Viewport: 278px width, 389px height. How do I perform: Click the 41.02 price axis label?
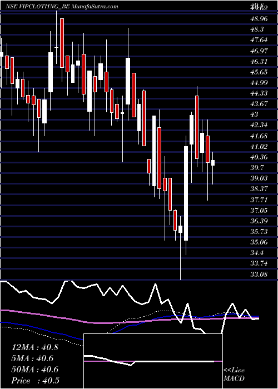click(259, 146)
